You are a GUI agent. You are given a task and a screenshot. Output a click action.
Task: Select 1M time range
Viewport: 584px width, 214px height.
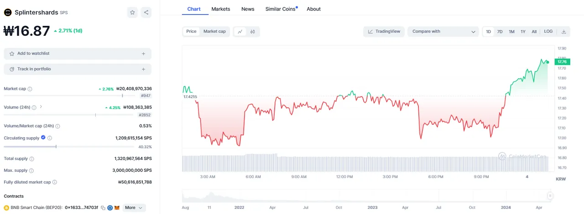511,31
